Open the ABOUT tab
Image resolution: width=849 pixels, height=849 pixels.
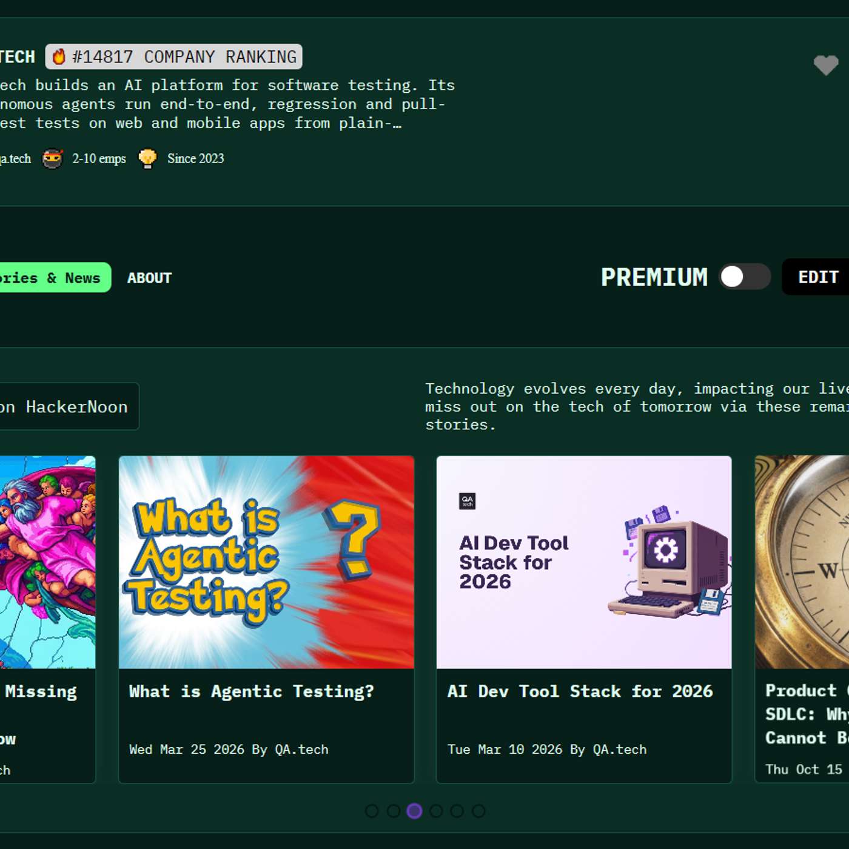point(149,278)
